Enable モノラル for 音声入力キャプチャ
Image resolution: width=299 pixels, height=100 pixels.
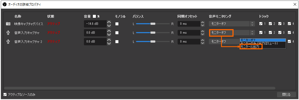pyautogui.click(x=117, y=33)
